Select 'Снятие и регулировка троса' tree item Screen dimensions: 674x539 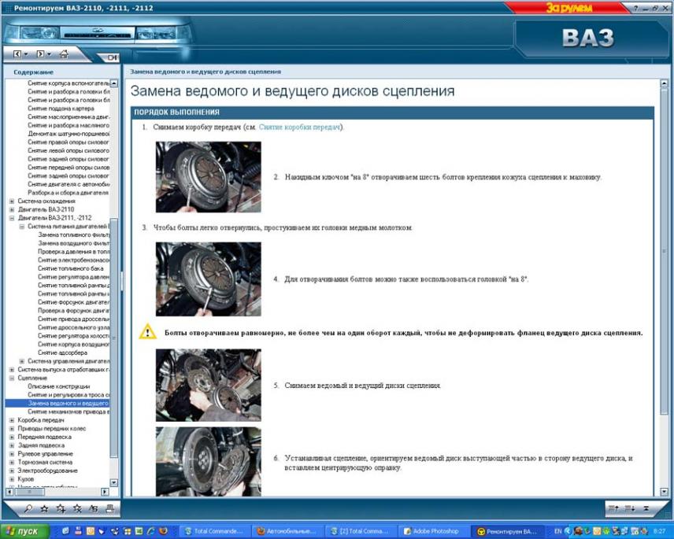tap(69, 395)
